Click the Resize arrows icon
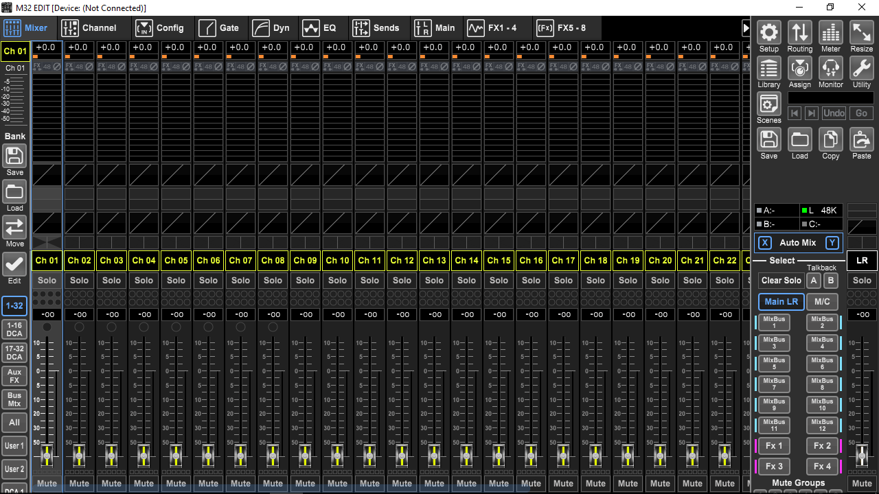 coord(861,32)
